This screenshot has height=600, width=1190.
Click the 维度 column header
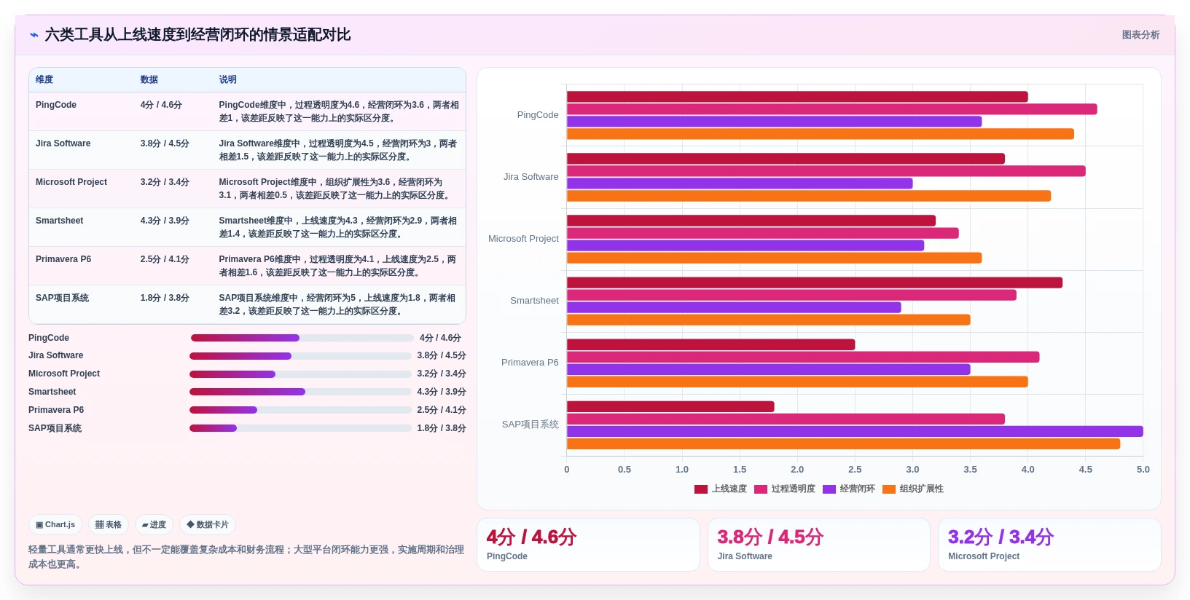(x=44, y=79)
